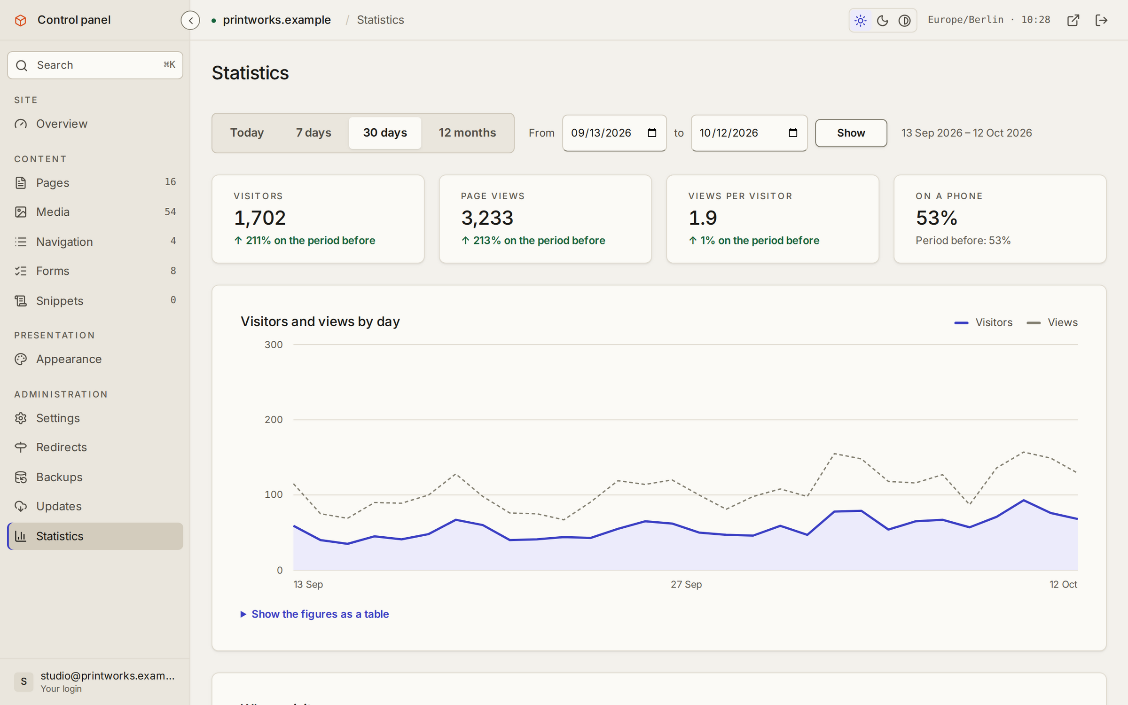The height and width of the screenshot is (705, 1128).
Task: Click the Appearance palette icon
Action: tap(21, 359)
